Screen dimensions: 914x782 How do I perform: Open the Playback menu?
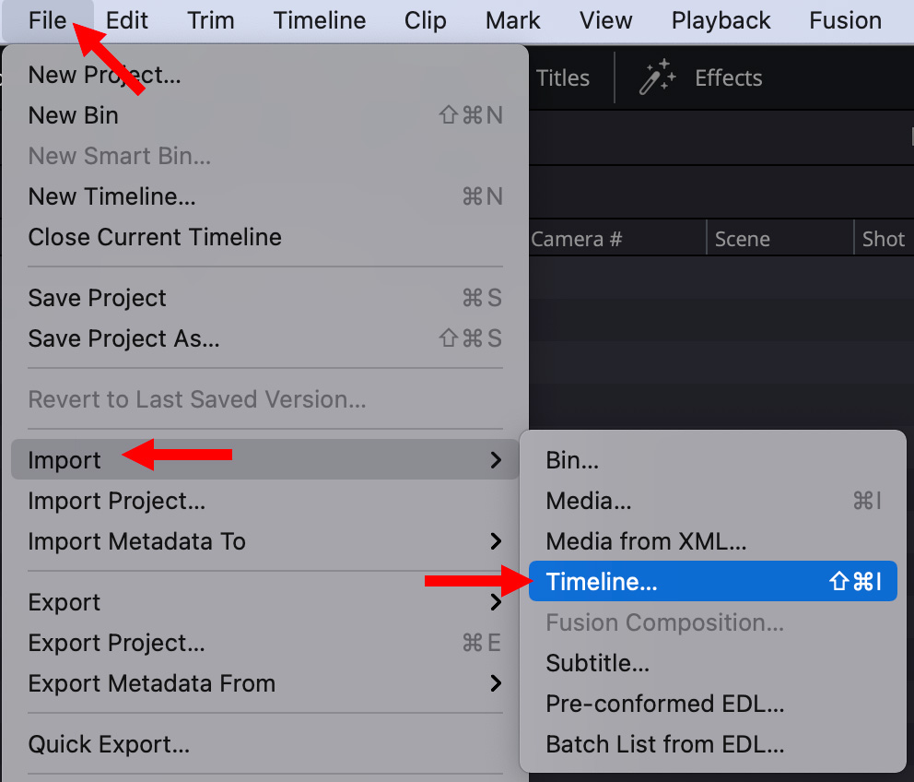[x=721, y=21]
